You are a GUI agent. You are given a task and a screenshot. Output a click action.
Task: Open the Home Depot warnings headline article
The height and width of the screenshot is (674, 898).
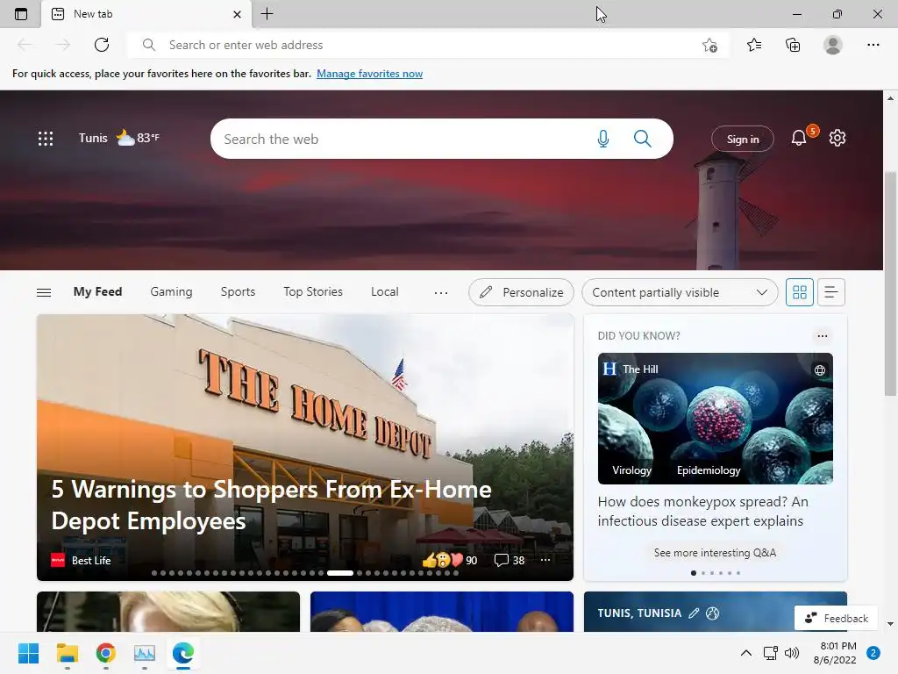point(271,505)
